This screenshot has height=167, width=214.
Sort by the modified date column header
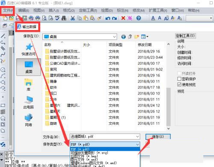tap(151, 45)
